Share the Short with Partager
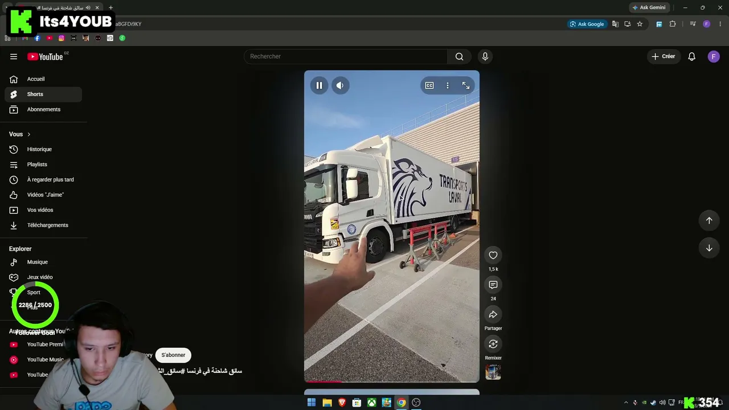The width and height of the screenshot is (729, 410). pos(493,314)
